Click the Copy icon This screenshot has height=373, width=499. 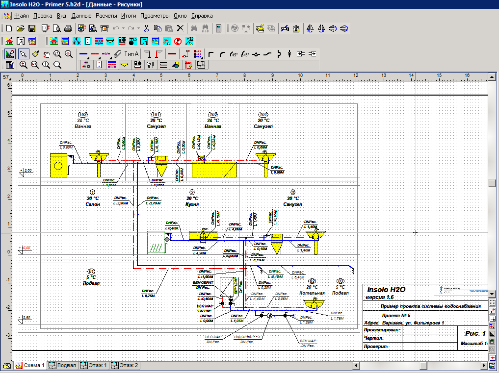click(158, 28)
